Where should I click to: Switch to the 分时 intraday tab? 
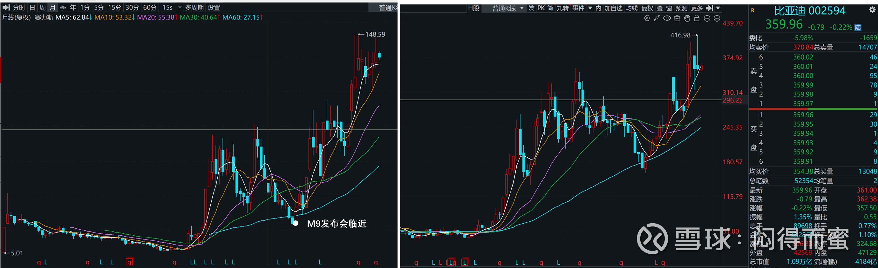[19, 8]
